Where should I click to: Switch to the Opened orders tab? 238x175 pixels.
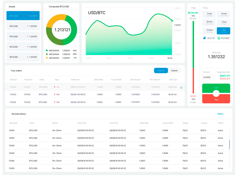[x=161, y=71]
